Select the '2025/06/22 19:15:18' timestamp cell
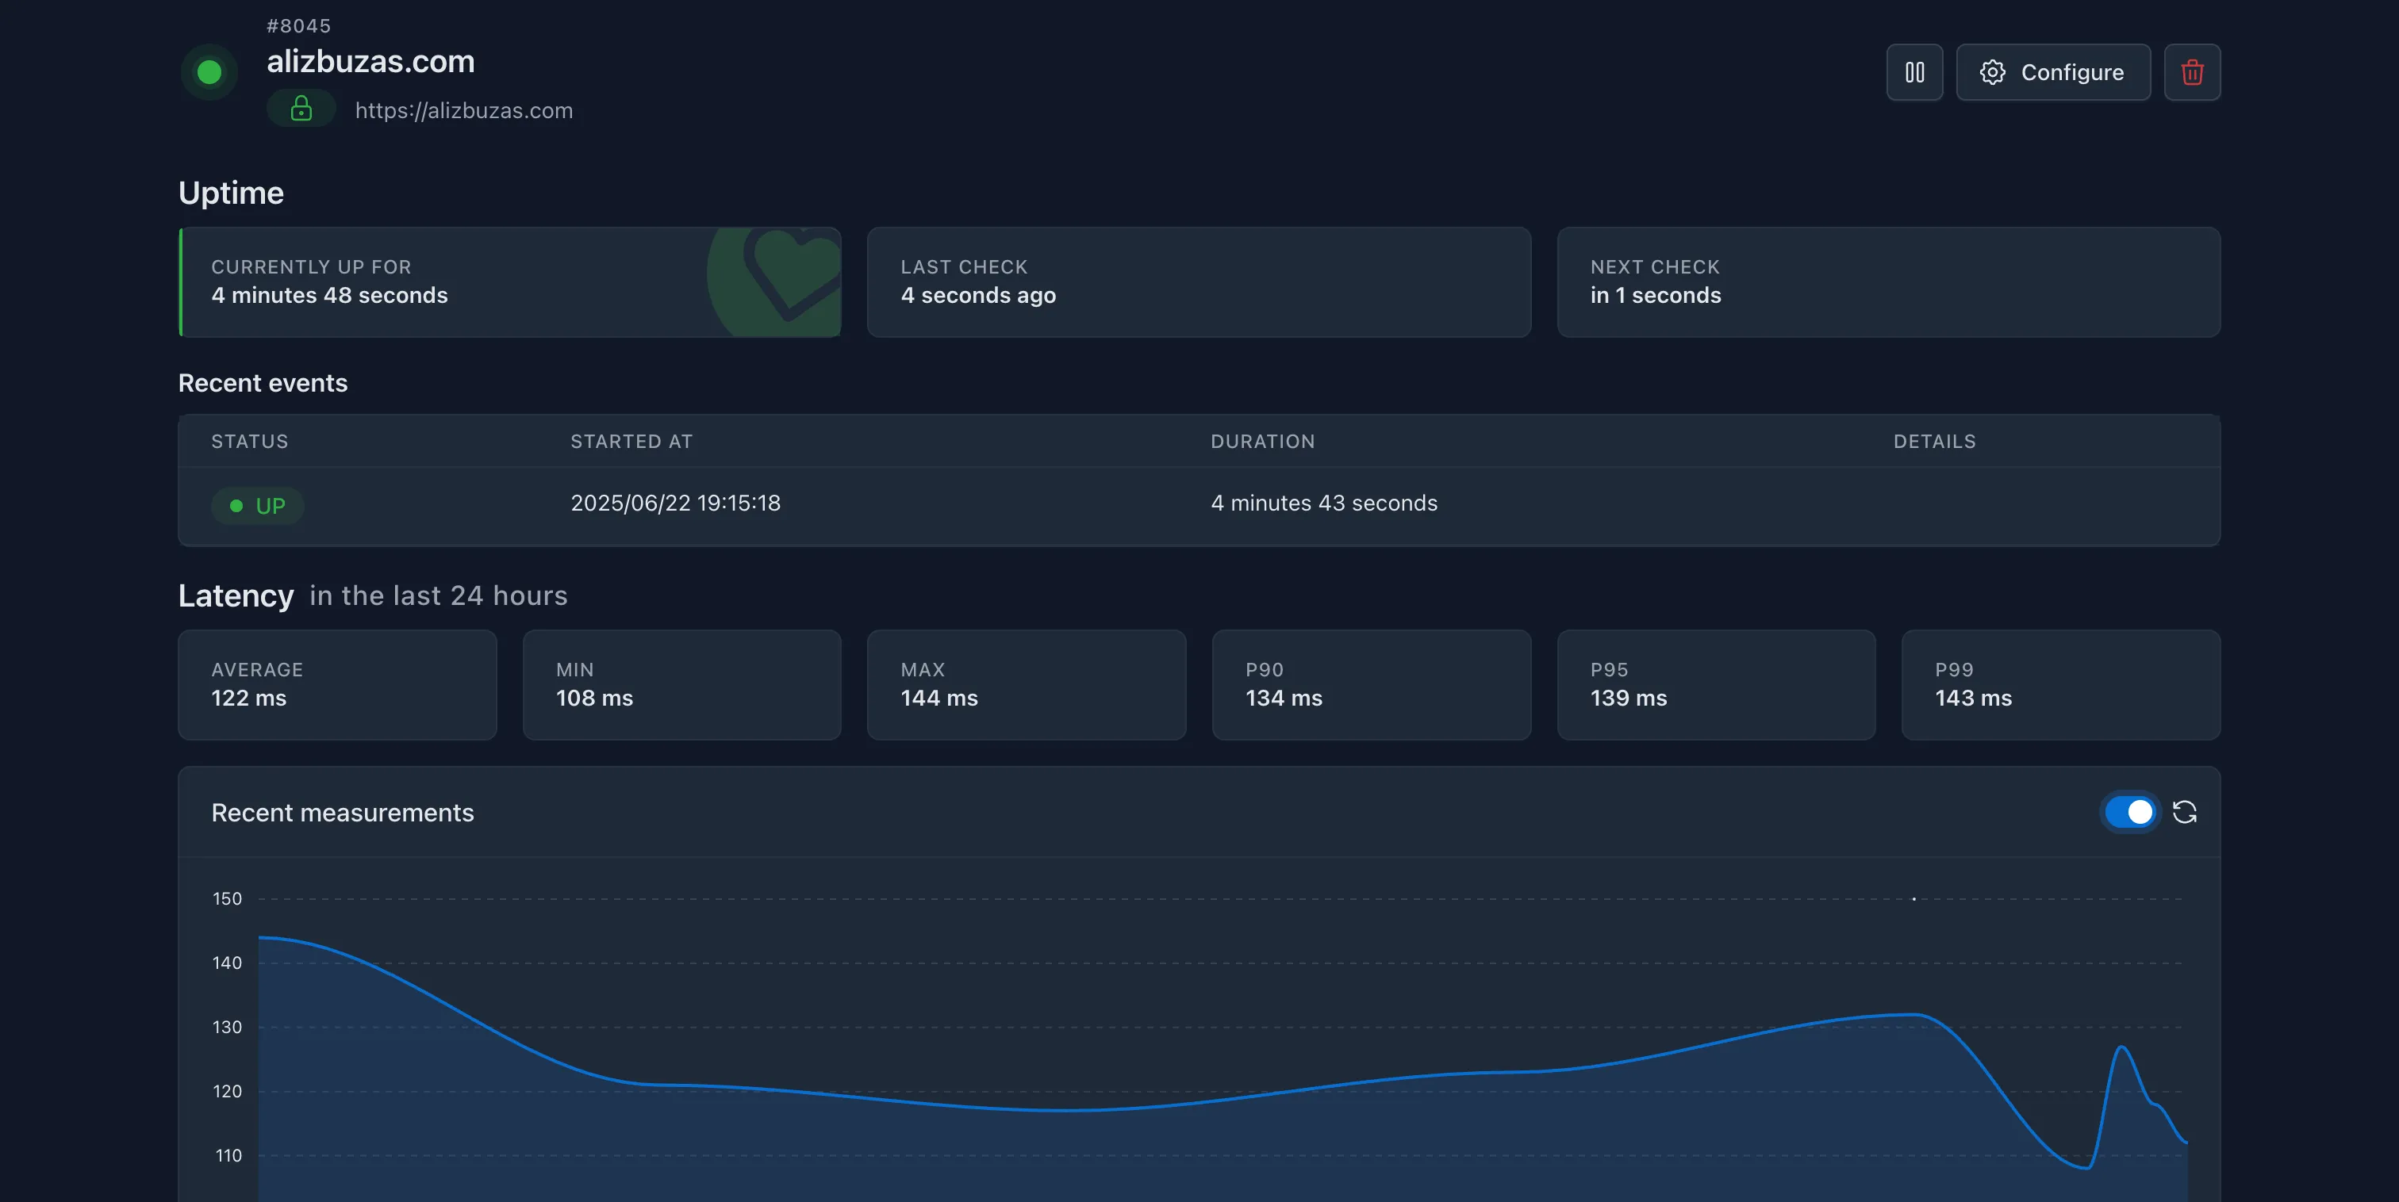The image size is (2399, 1202). tap(675, 503)
